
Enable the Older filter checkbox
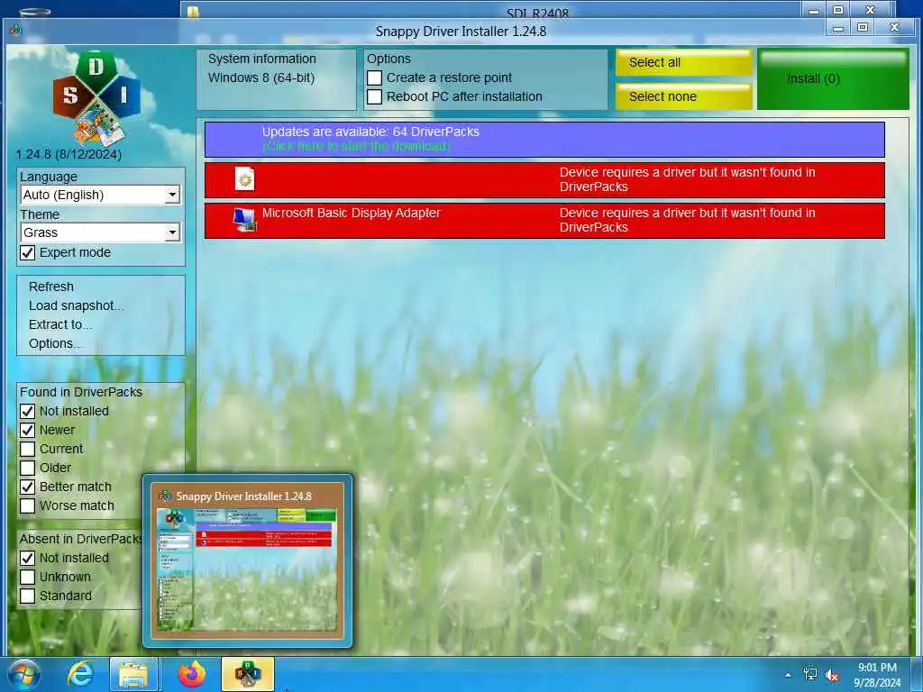(28, 468)
